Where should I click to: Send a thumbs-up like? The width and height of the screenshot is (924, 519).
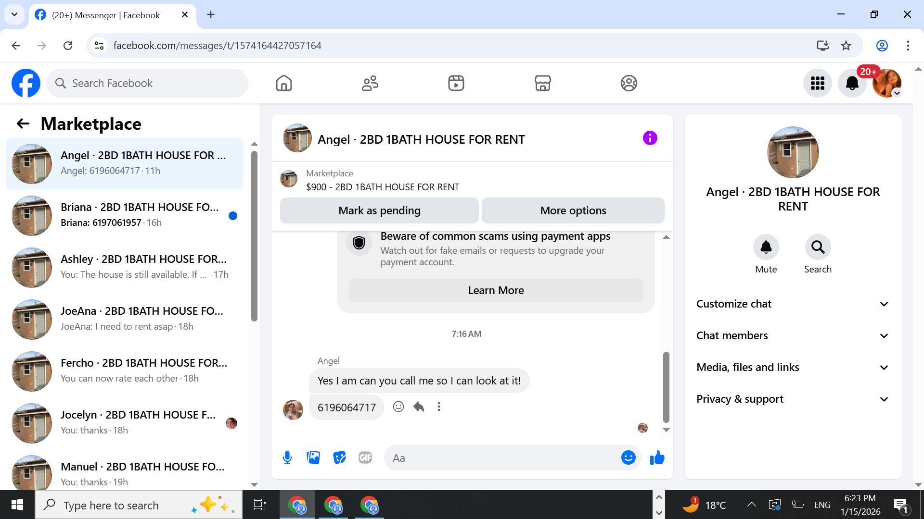[657, 457]
